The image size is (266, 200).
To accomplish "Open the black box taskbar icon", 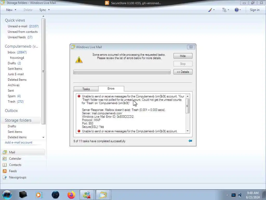I will coord(23,195).
